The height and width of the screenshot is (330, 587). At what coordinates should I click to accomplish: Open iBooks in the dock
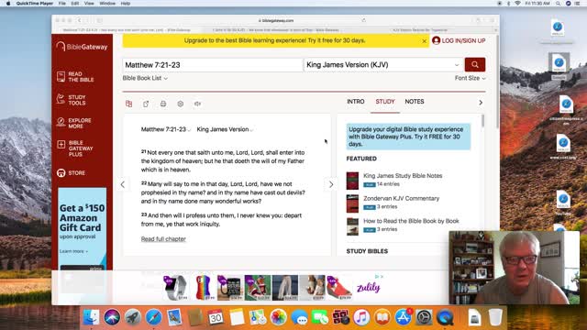click(x=382, y=318)
